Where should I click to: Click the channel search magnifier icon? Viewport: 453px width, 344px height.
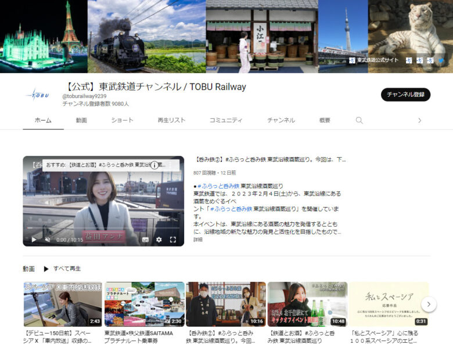359,120
